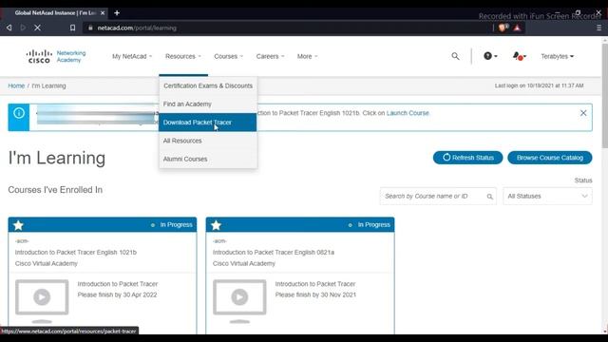Select Certification Exams & Discounts
The image size is (608, 342).
208,85
